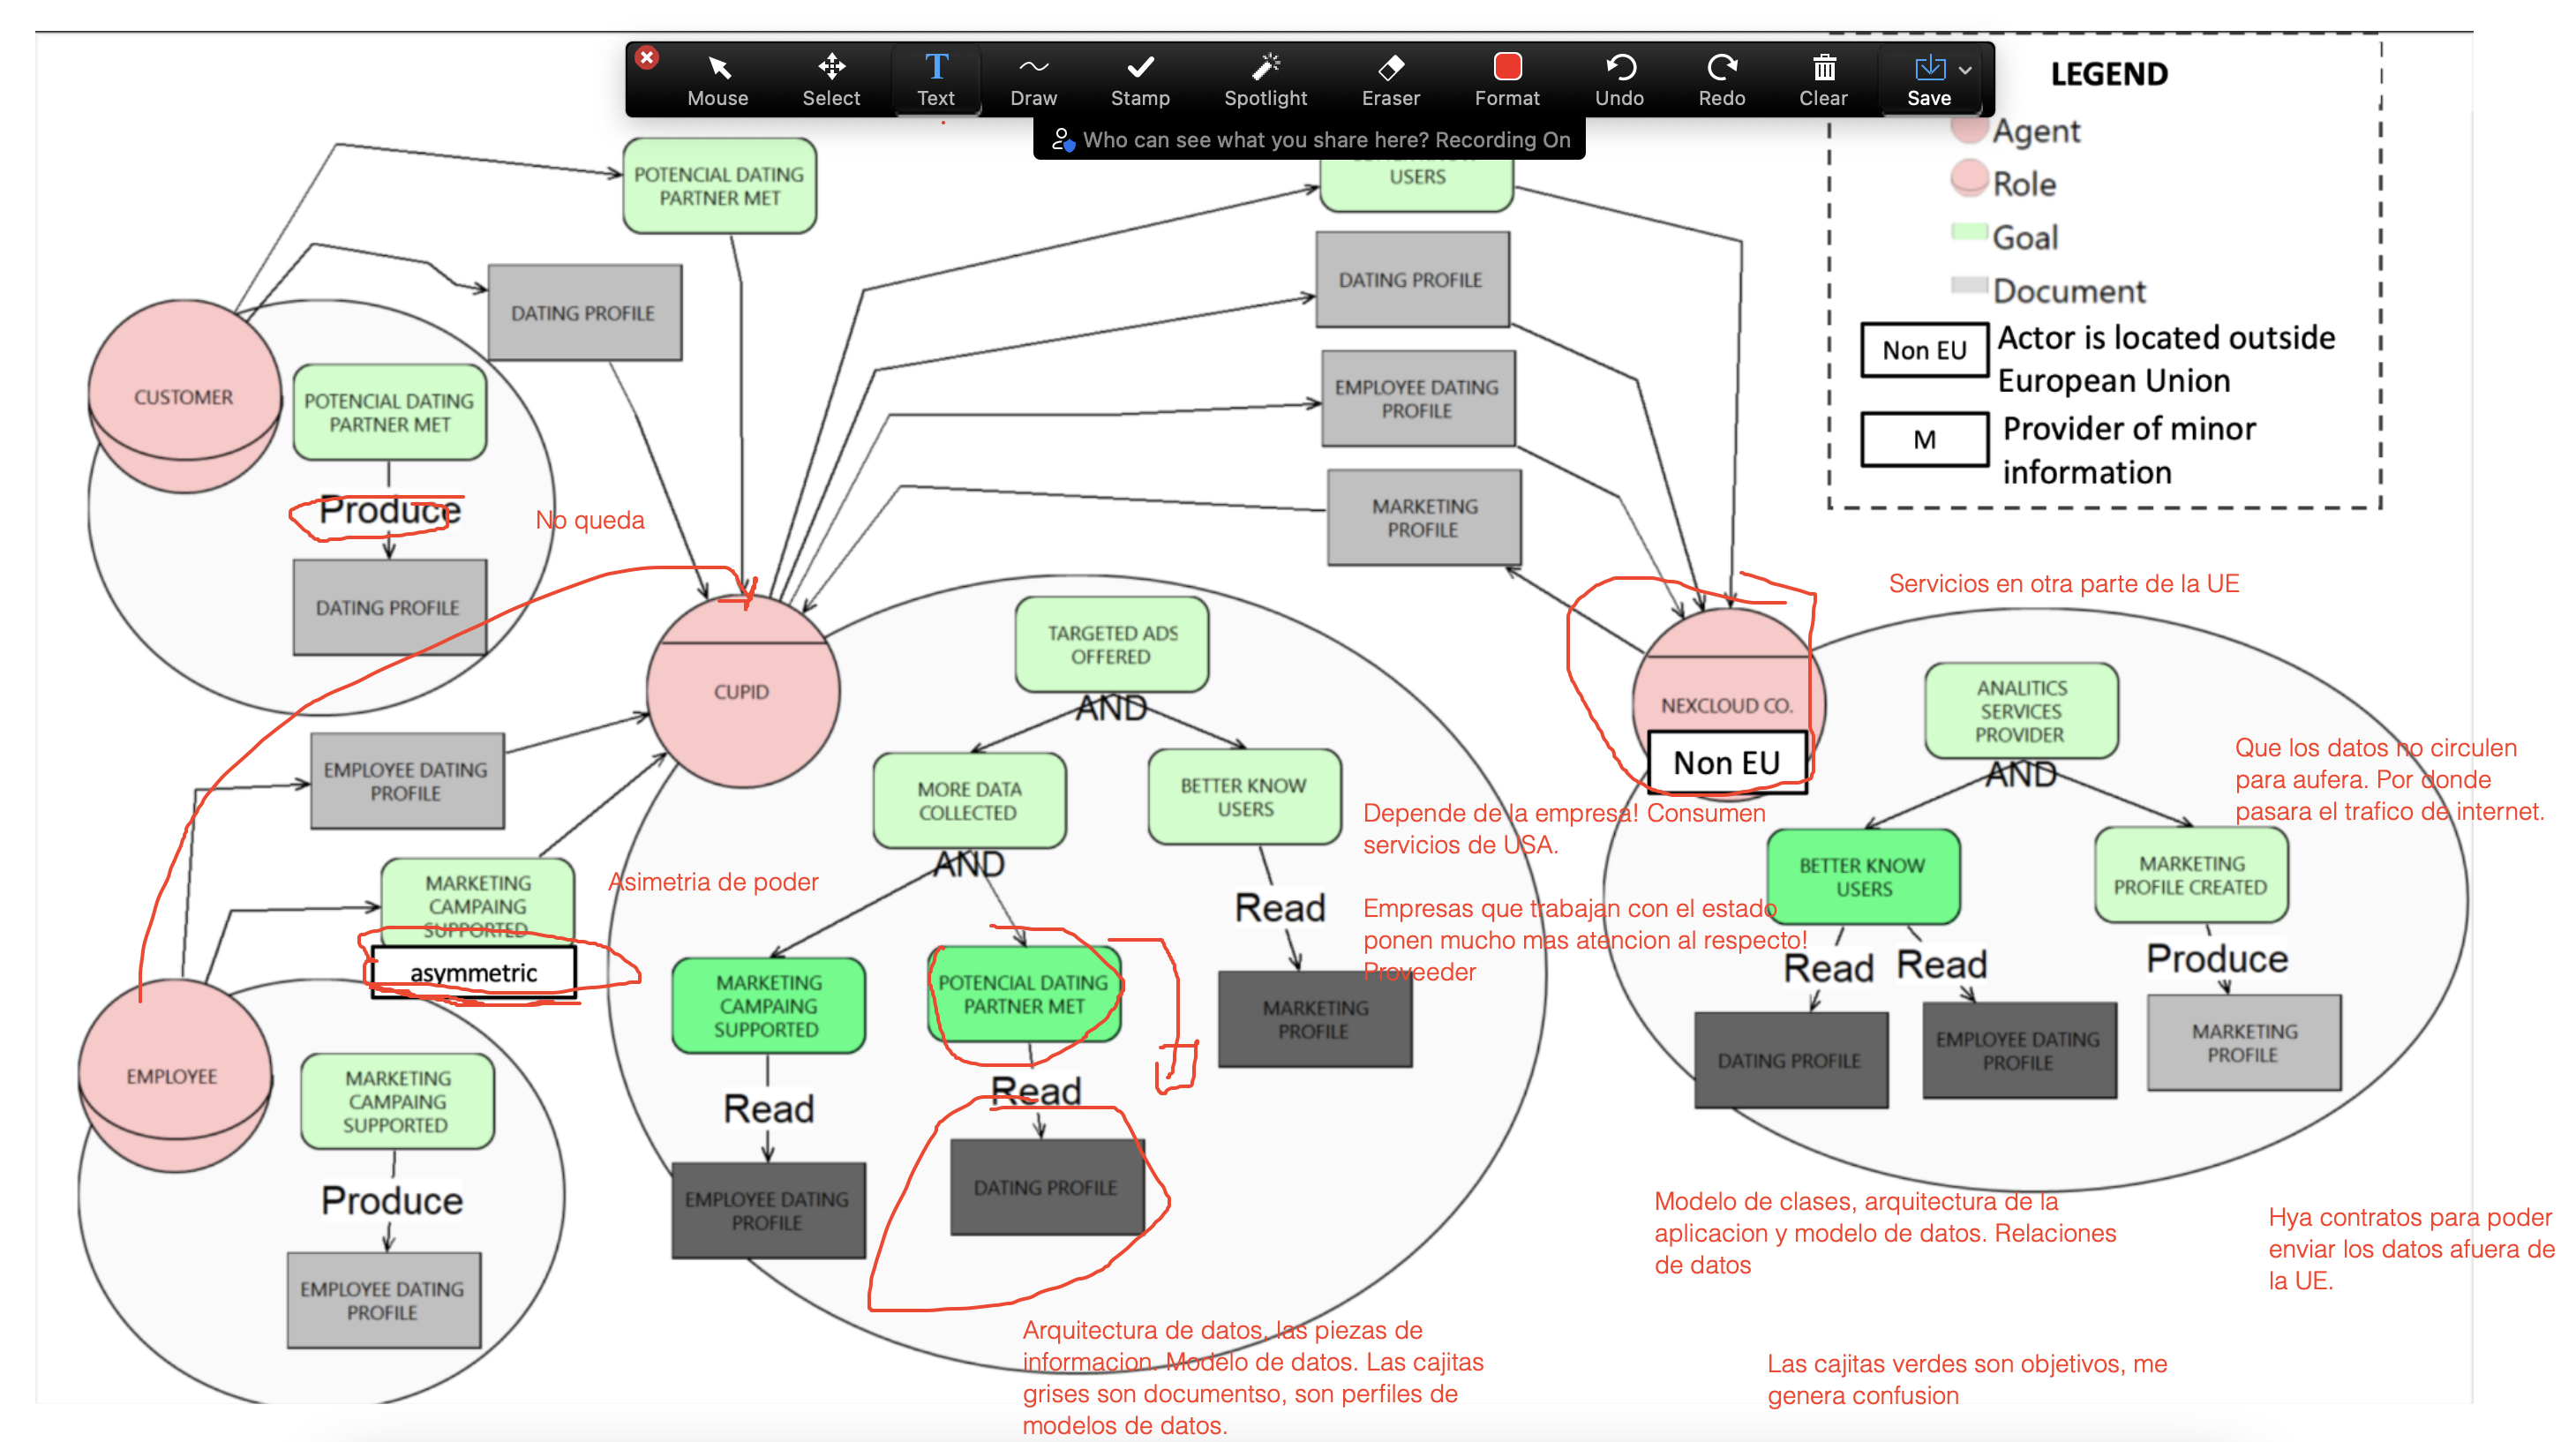Click the 'asymmetric' text box
Screen dimensions: 2576x1442
click(x=473, y=972)
